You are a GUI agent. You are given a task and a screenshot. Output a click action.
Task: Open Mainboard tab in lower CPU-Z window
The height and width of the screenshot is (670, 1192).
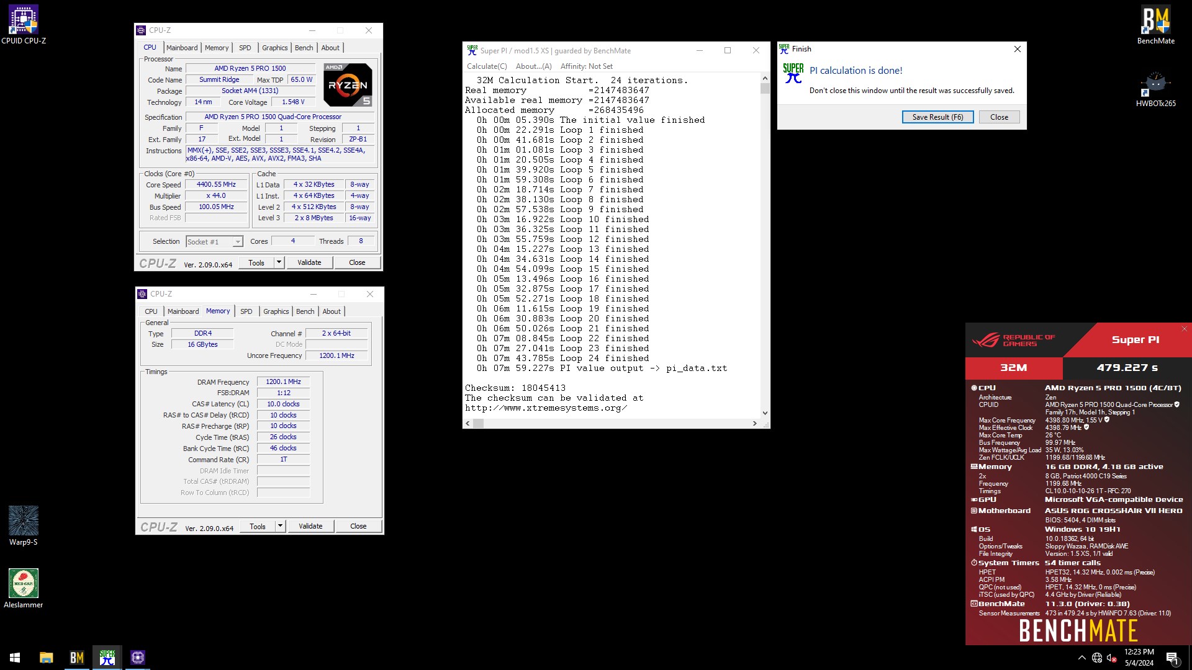click(183, 311)
